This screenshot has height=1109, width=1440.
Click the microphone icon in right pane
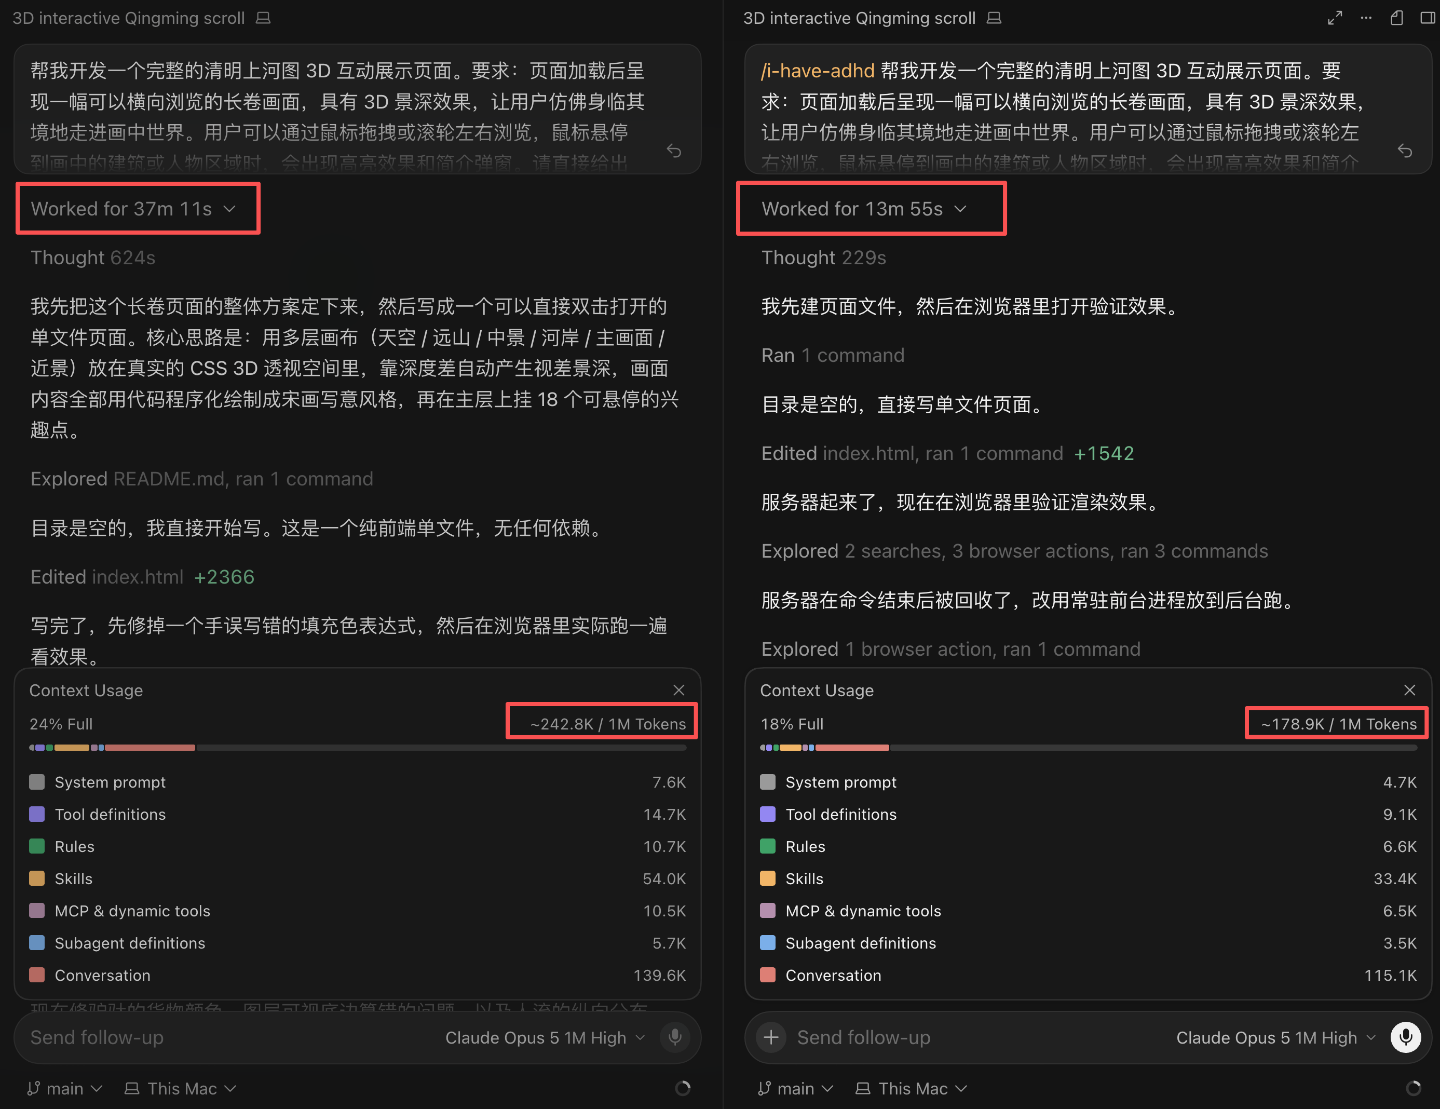click(1405, 1037)
